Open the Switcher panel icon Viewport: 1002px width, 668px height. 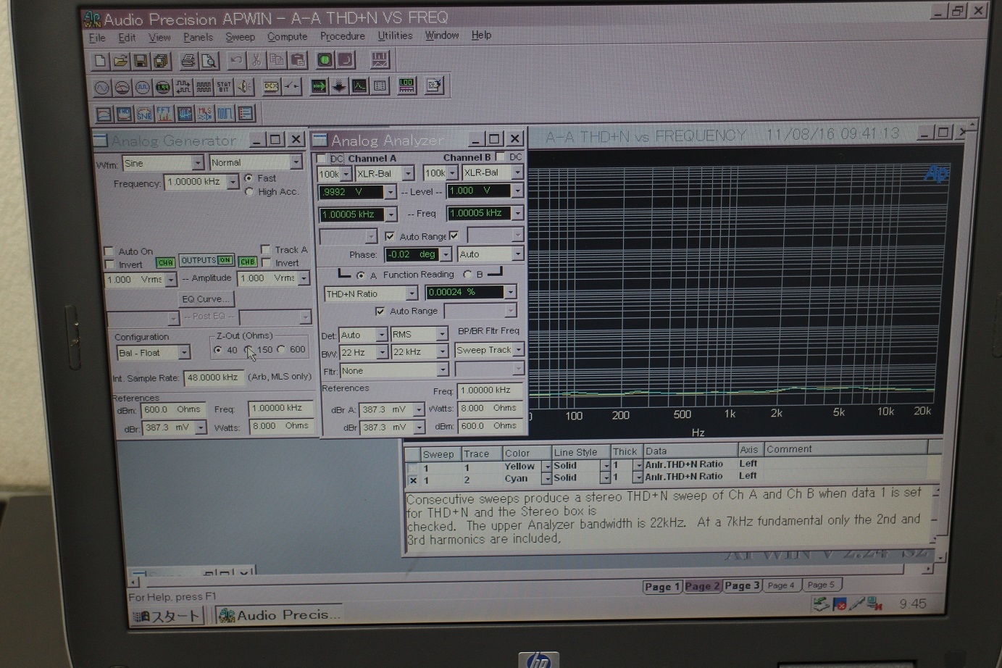[292, 87]
